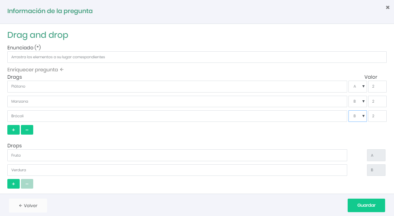Edit the Enunciado statement text field
Screen dimensions: 394x216
tap(197, 57)
